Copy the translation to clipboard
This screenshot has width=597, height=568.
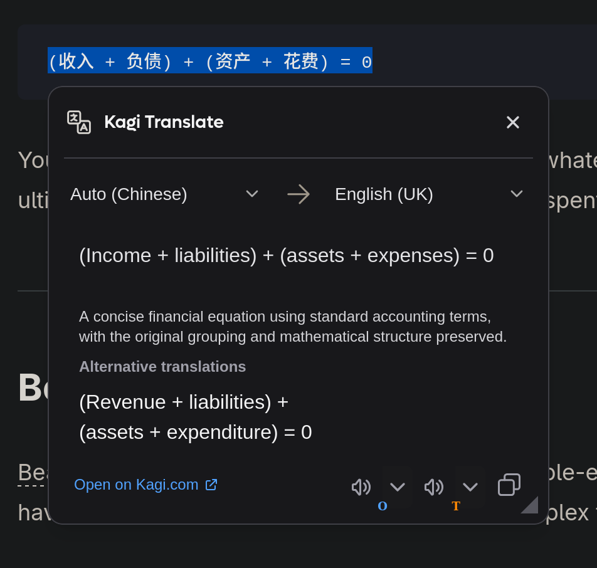tap(509, 485)
